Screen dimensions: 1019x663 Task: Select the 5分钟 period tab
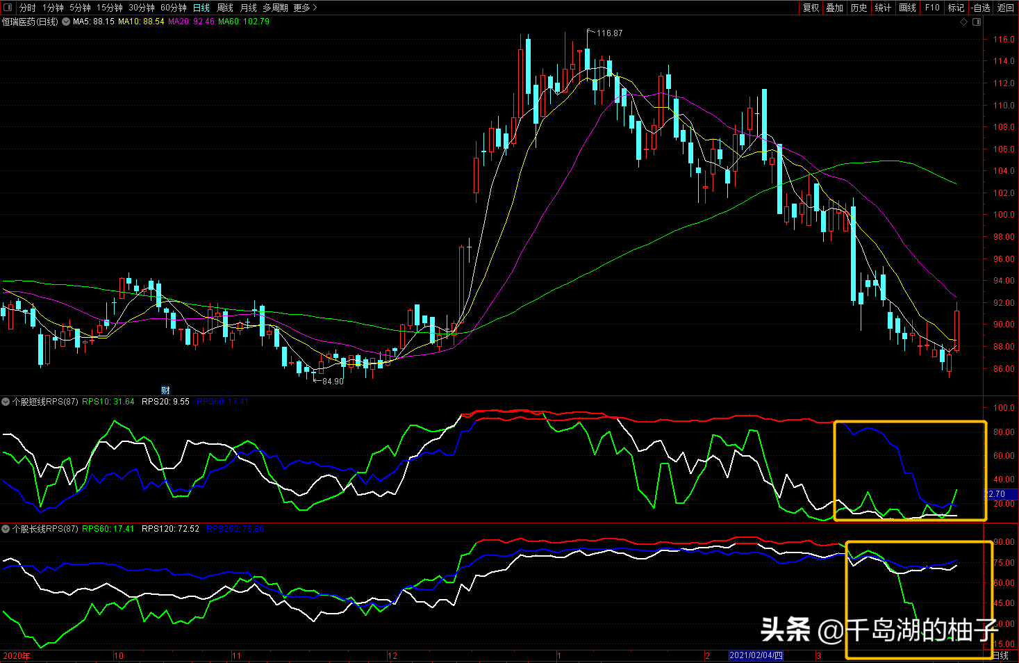click(80, 8)
